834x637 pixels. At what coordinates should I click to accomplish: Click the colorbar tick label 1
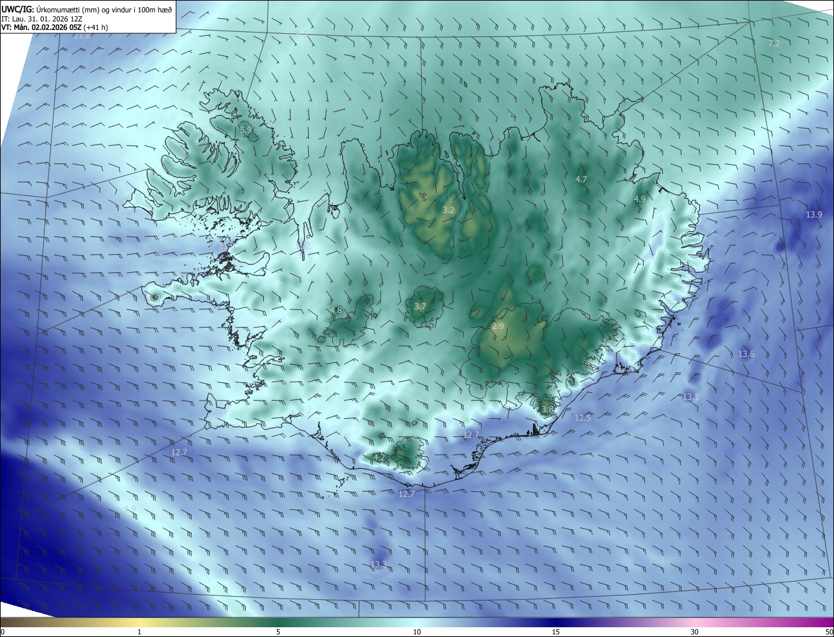[139, 632]
